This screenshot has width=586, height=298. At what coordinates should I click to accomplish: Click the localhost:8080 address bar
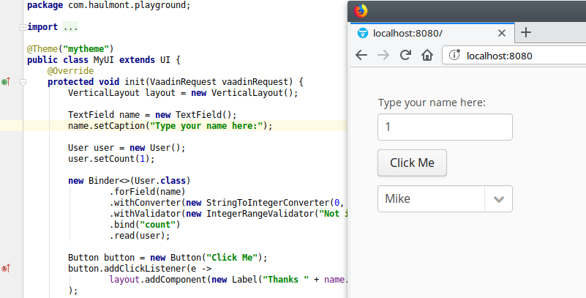pyautogui.click(x=512, y=56)
